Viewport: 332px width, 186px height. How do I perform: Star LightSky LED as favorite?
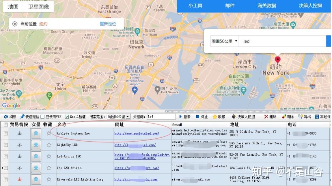49,145
